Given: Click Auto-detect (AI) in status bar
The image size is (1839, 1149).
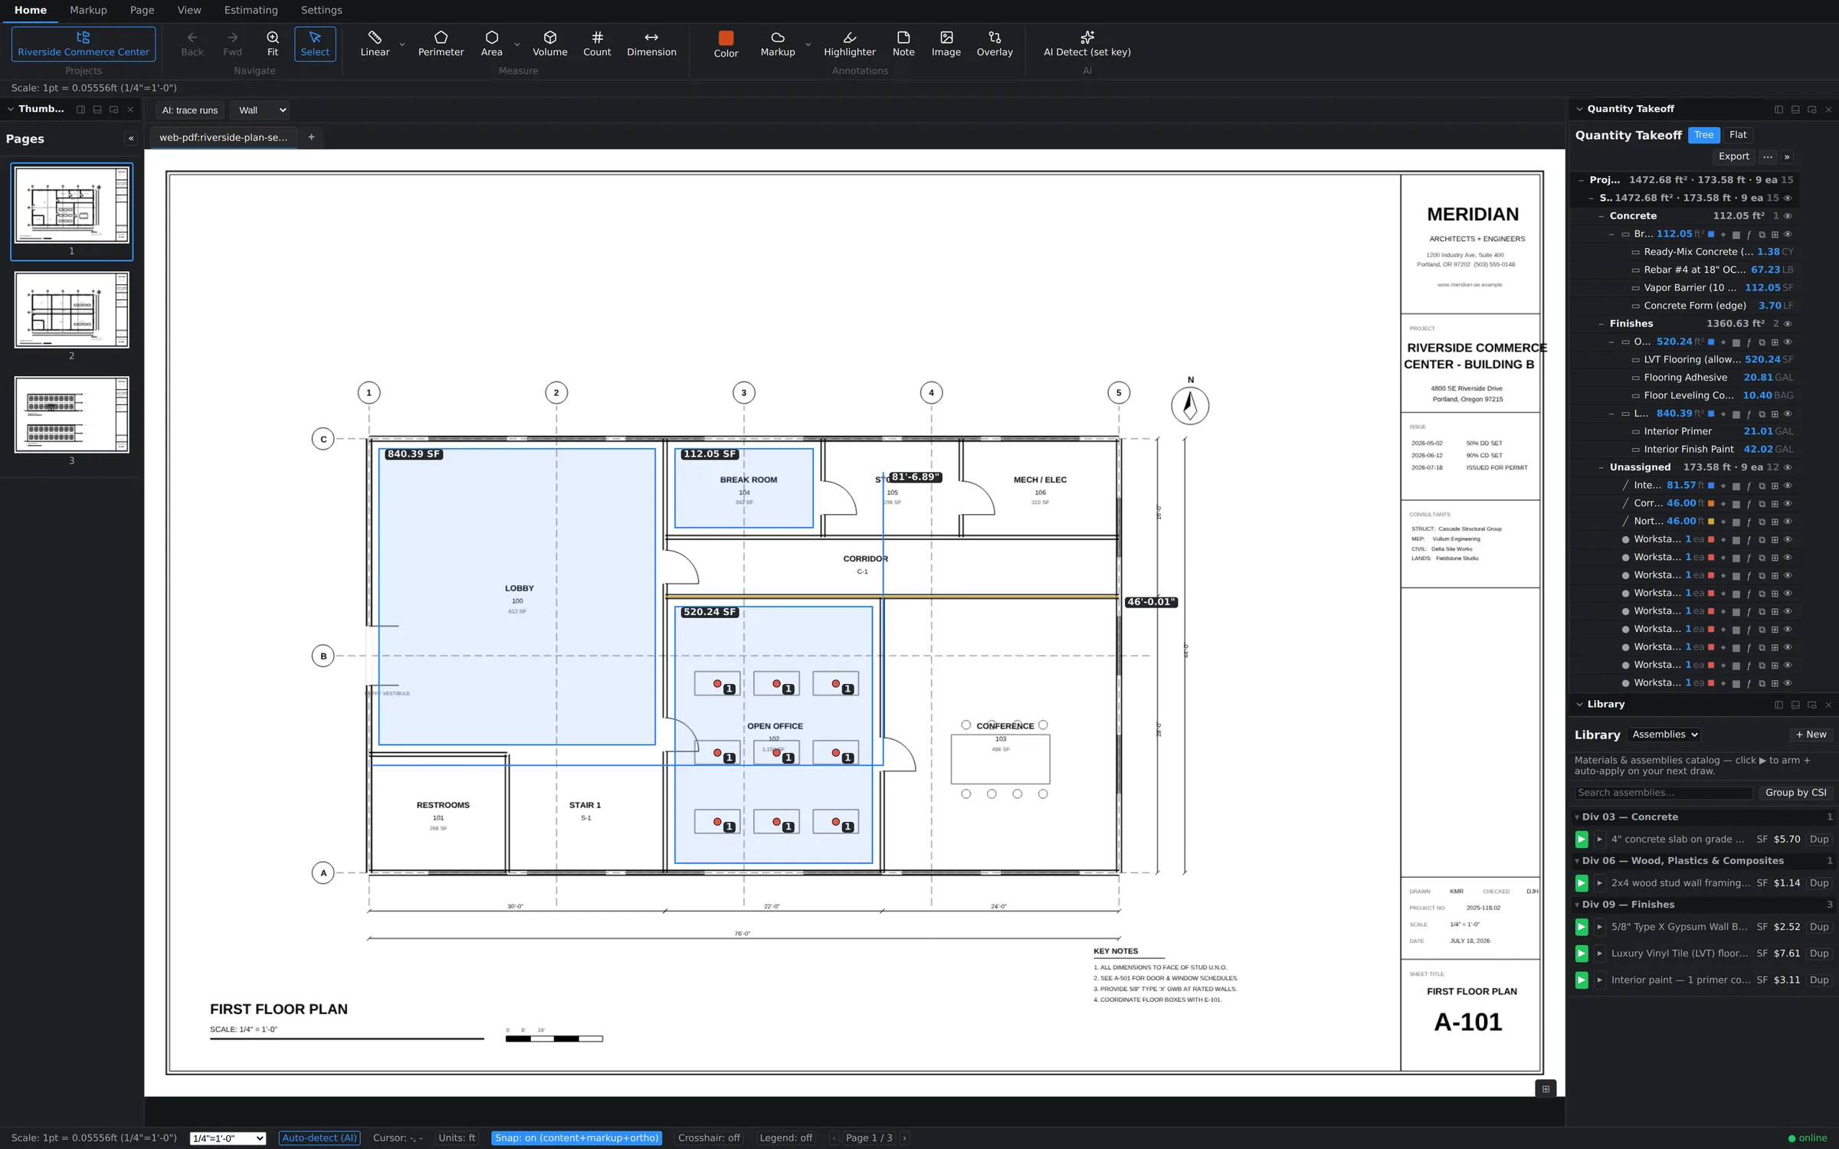Looking at the screenshot, I should click(x=320, y=1138).
